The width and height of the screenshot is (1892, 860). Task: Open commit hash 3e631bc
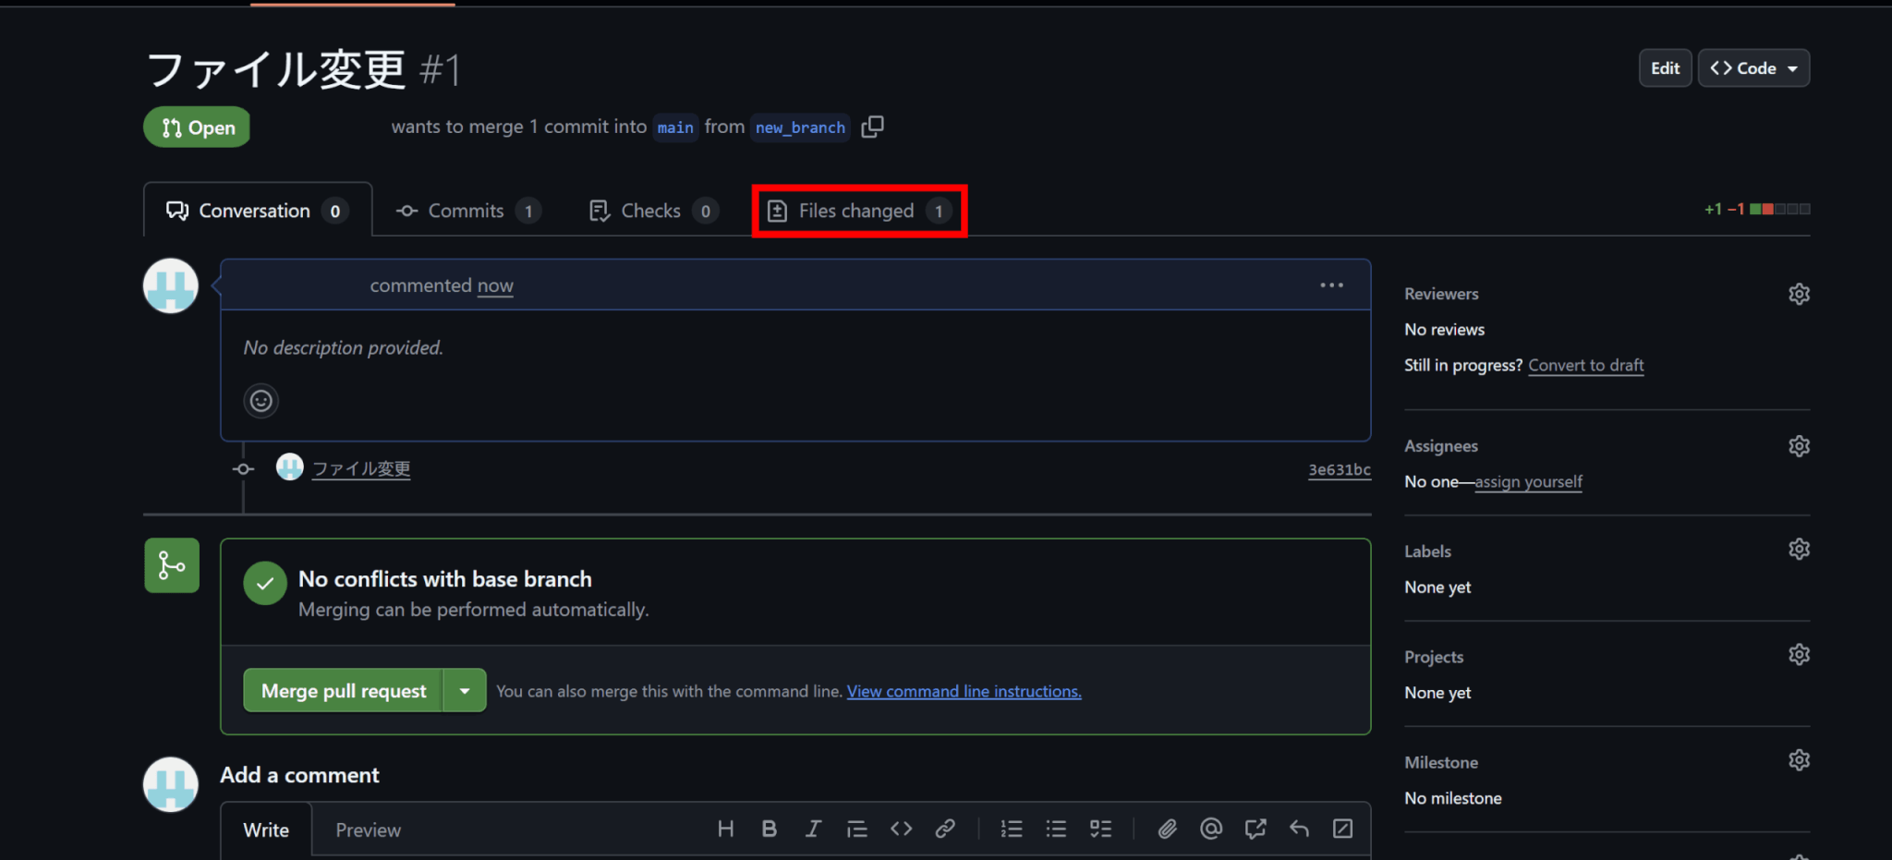coord(1339,469)
